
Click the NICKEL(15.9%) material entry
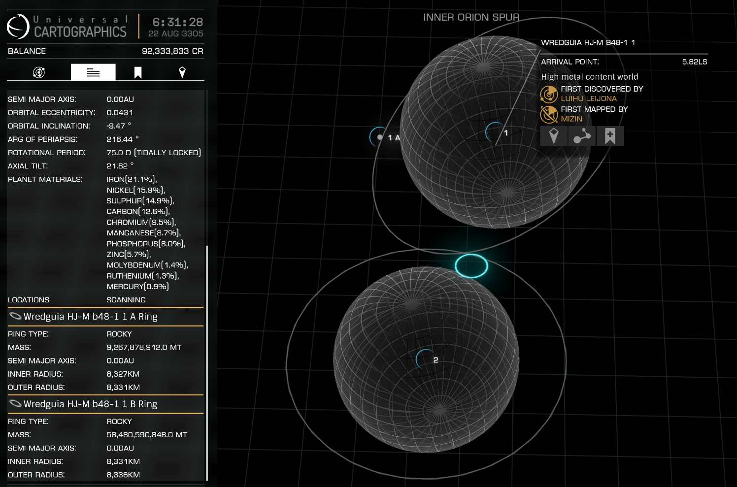pyautogui.click(x=136, y=190)
